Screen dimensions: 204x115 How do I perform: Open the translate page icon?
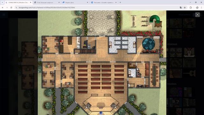coord(181,8)
